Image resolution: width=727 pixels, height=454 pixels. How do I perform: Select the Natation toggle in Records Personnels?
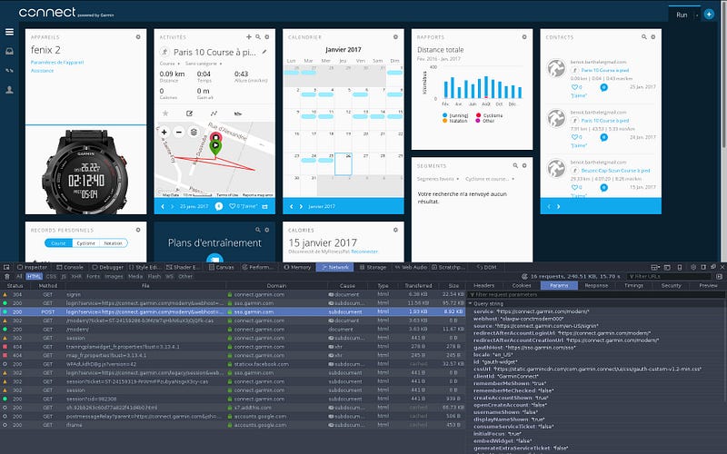click(114, 242)
